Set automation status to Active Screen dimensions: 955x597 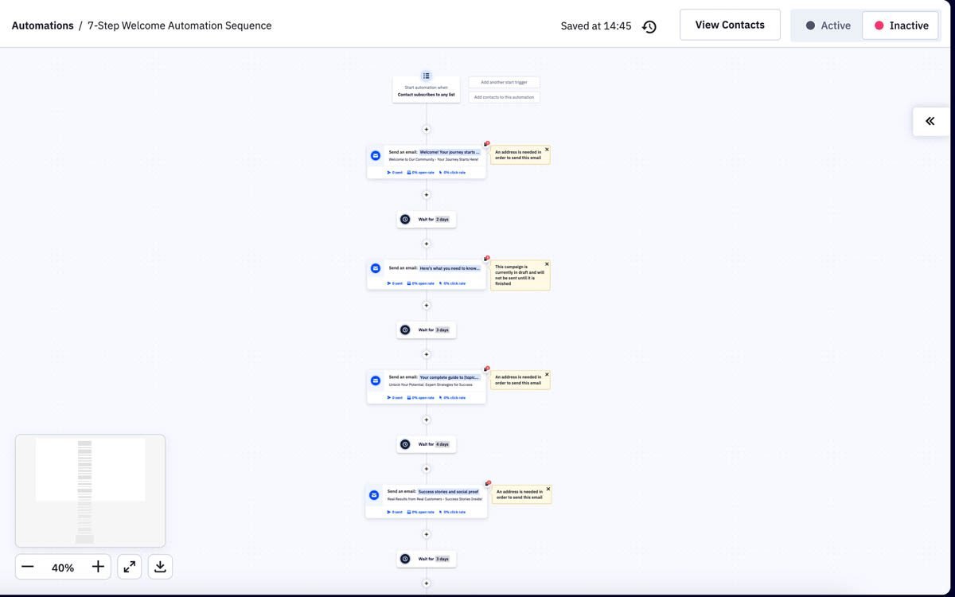pos(827,25)
